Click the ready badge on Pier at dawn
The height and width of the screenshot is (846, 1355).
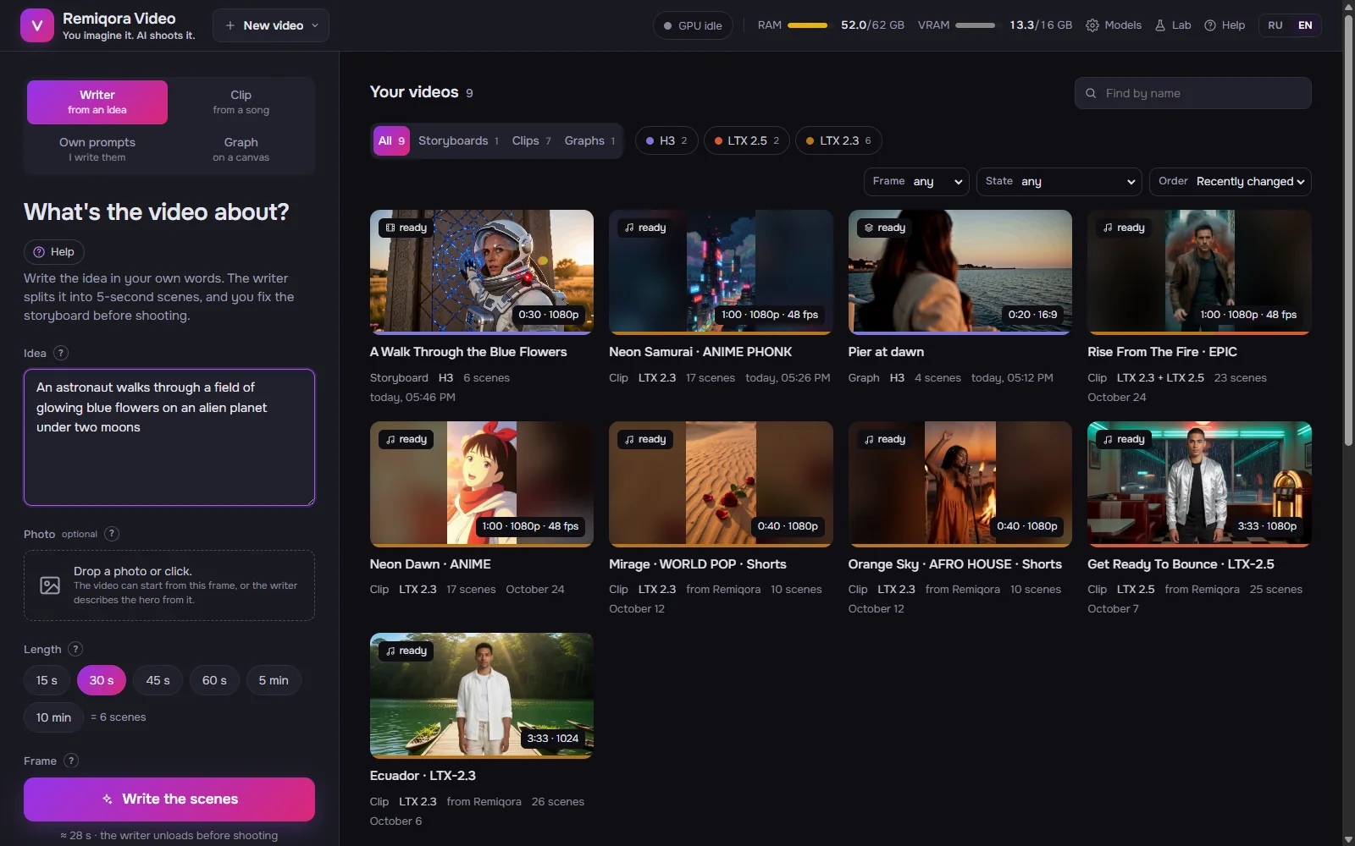click(x=885, y=228)
